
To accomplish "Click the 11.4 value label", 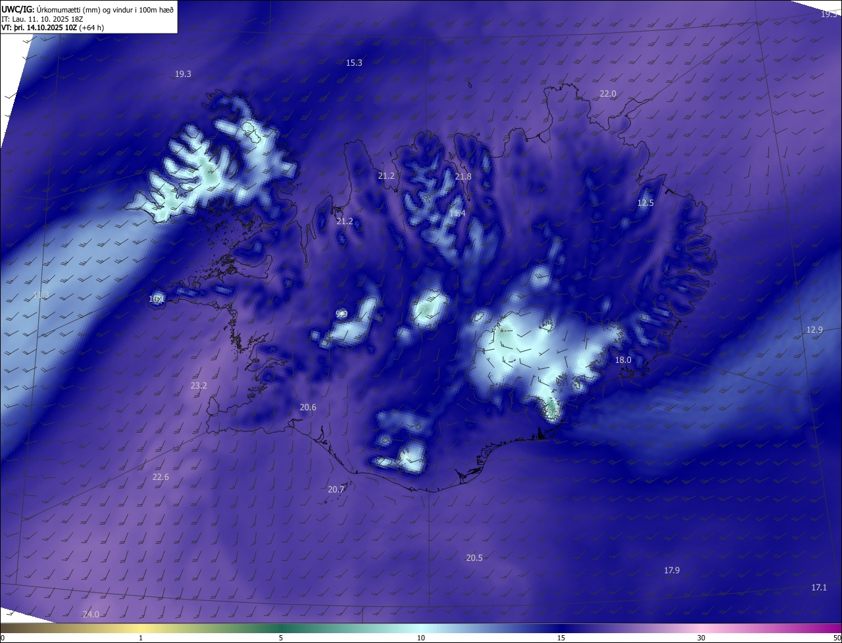I will [457, 214].
